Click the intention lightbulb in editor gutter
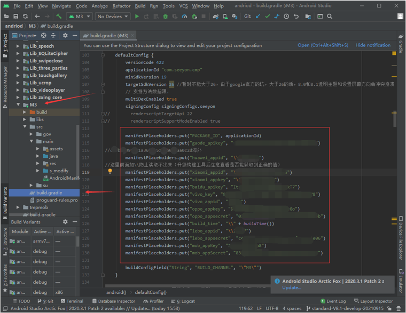The image size is (406, 313). tap(110, 172)
